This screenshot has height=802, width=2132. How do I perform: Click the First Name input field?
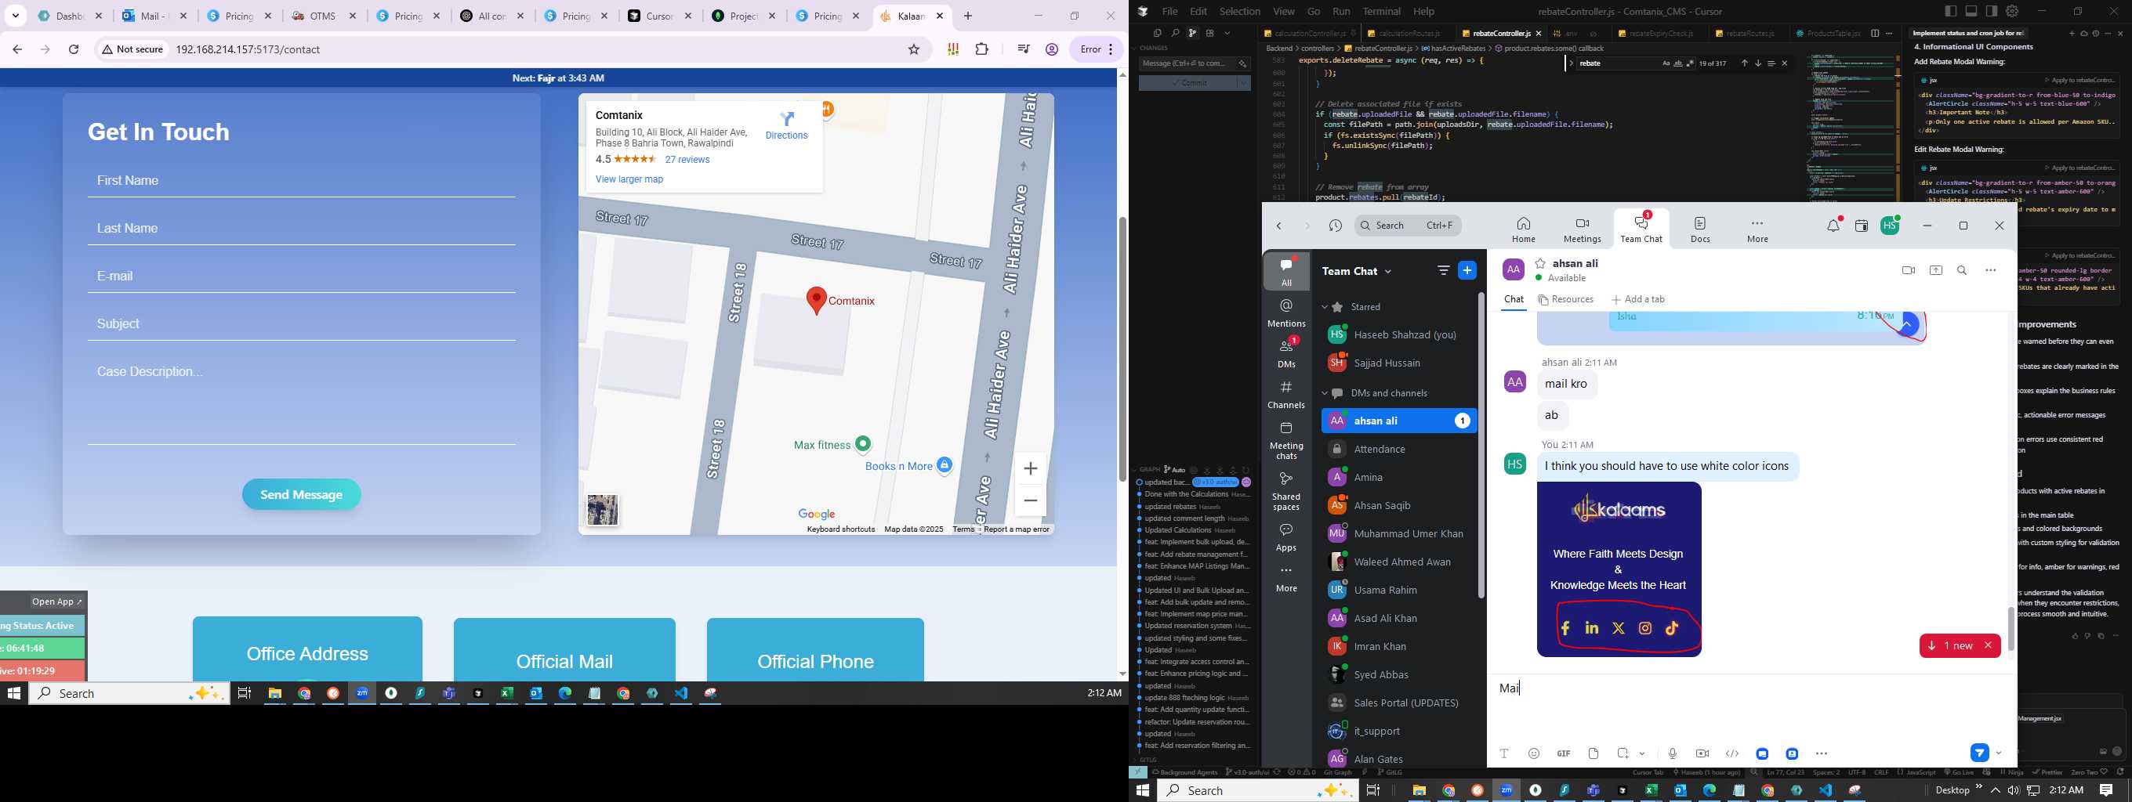point(301,180)
